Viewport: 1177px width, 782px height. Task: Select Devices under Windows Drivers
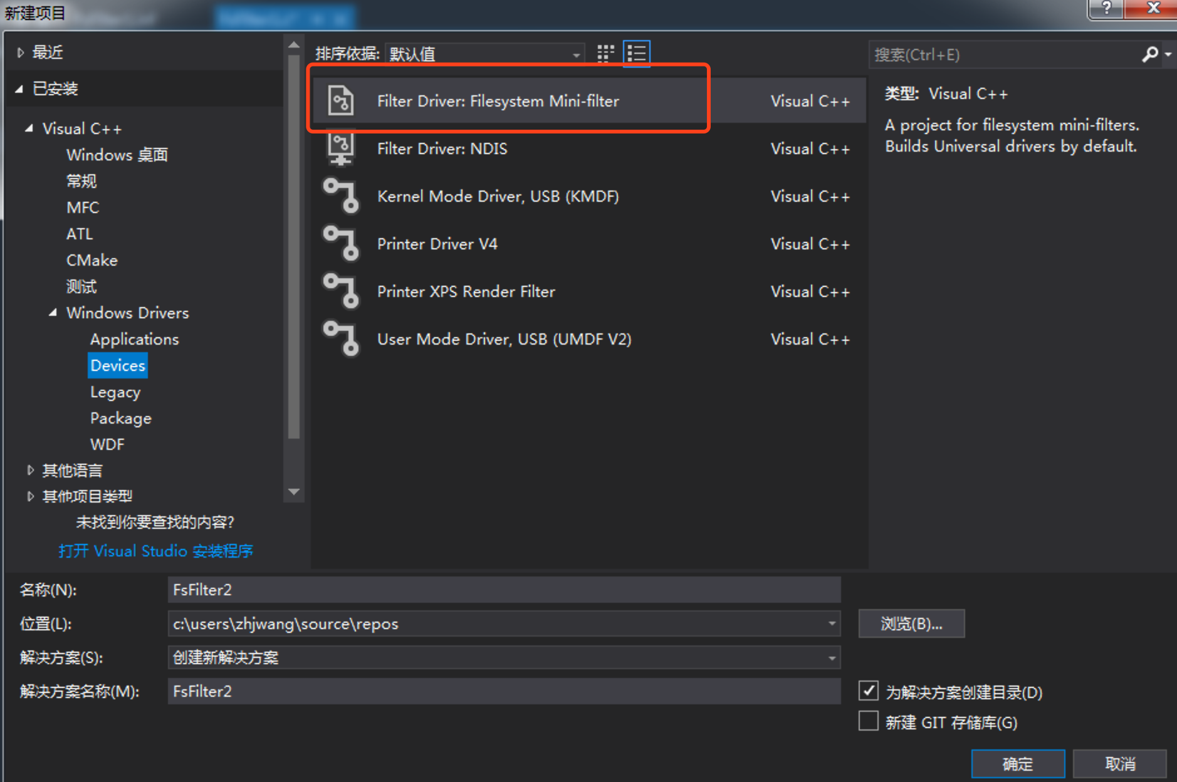118,365
